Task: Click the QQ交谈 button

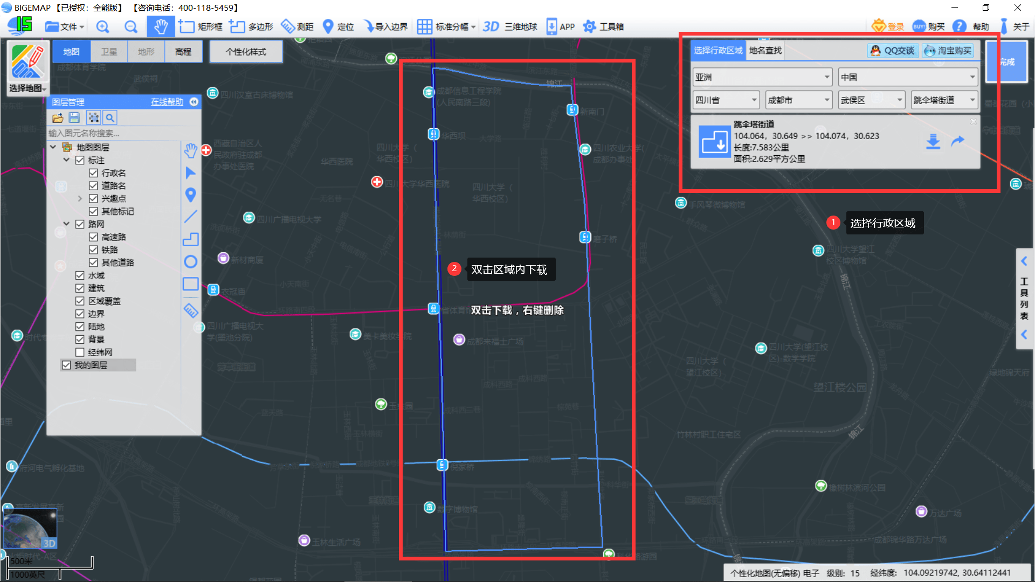Action: [893, 51]
